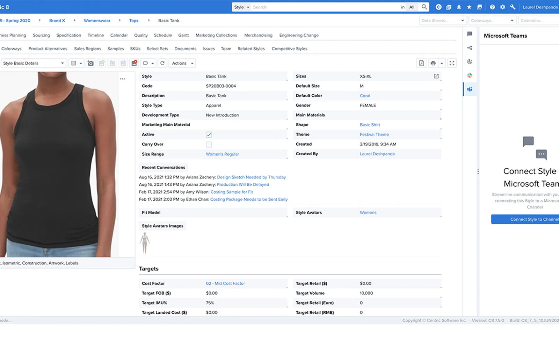This screenshot has width=559, height=349.
Task: Open the three-dot menu above product image
Action: (x=122, y=79)
